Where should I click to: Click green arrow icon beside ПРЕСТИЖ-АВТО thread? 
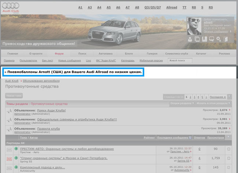point(16,149)
